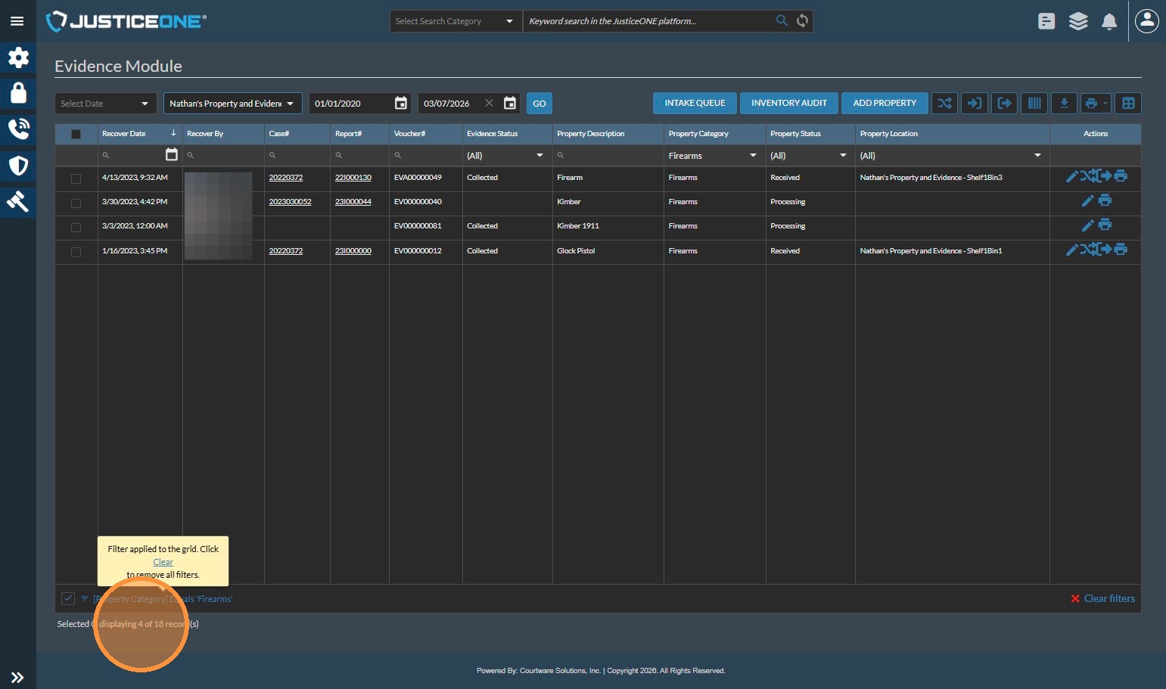Click the phone dispatch sidebar icon
The width and height of the screenshot is (1166, 689).
pos(18,129)
